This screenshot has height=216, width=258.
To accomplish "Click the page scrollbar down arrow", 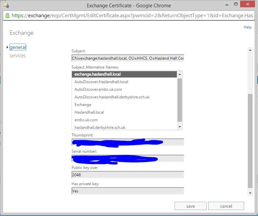I will point(250,193).
